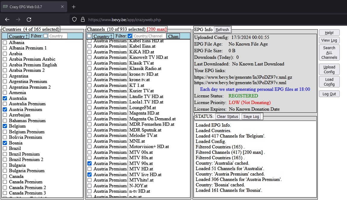Screen dimensions: 347x205
Task: Click the Bolivia Premium country label
Action: (x=25, y=137)
